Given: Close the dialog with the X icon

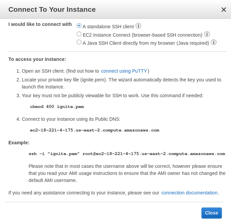Looking at the screenshot, I should (224, 10).
